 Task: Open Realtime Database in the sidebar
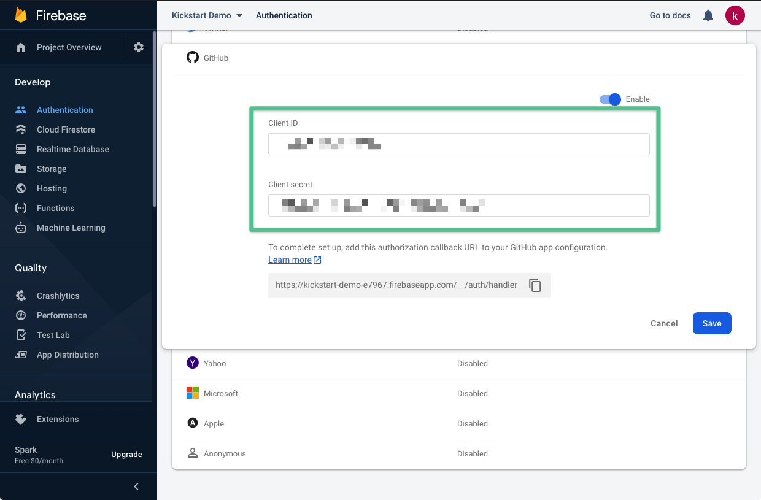[73, 149]
